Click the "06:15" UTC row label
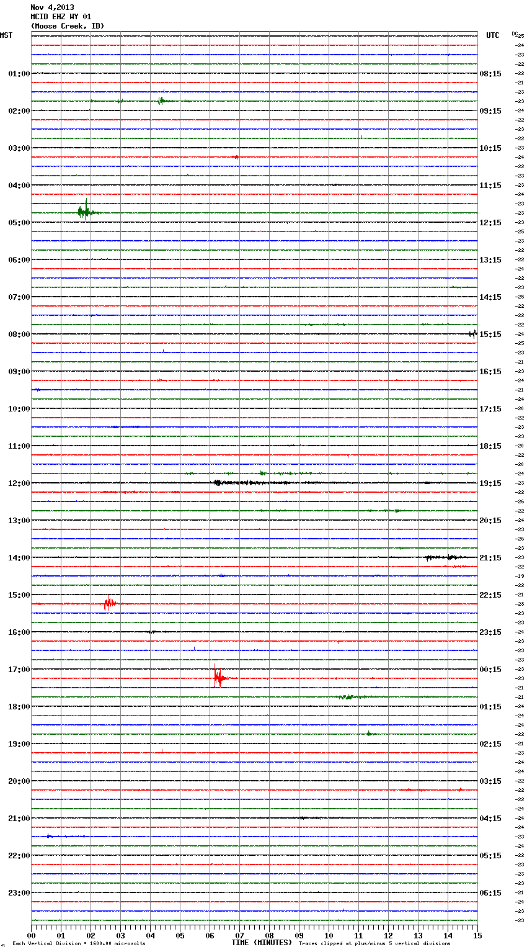This screenshot has width=527, height=952. pos(490,893)
